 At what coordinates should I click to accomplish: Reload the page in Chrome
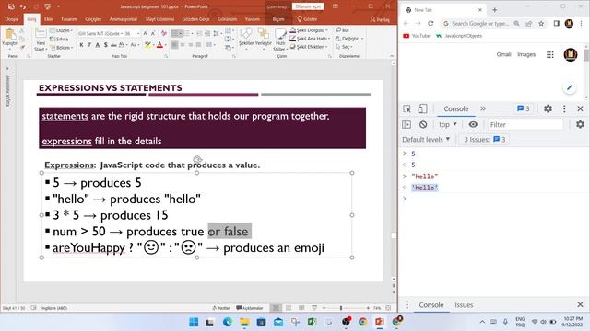click(x=431, y=23)
